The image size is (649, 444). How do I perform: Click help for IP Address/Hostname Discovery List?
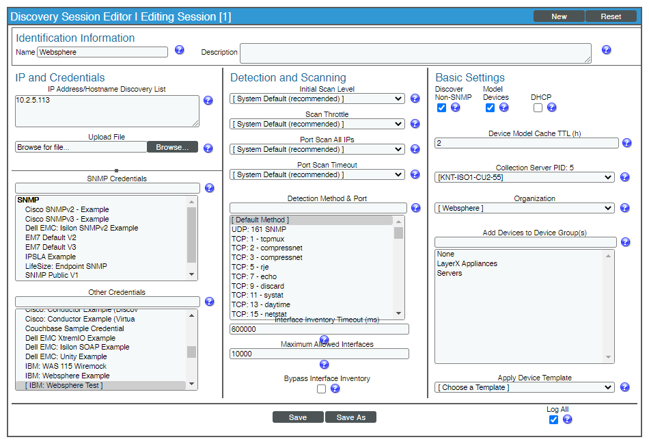click(208, 100)
